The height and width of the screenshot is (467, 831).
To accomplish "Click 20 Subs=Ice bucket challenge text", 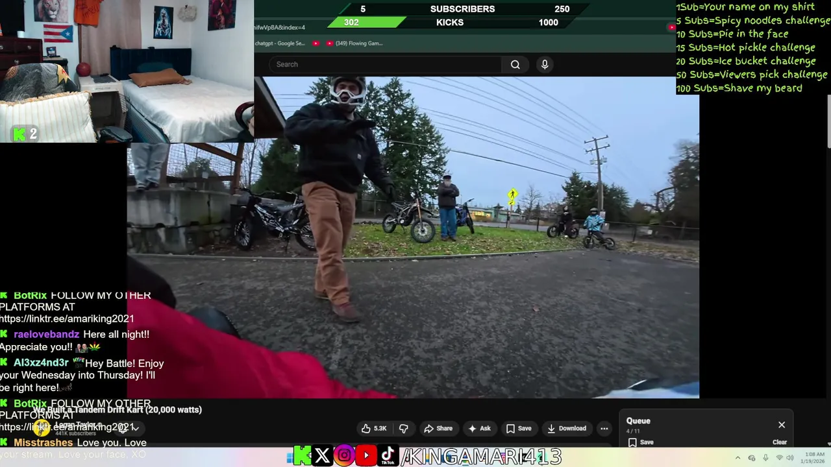I will click(x=746, y=61).
